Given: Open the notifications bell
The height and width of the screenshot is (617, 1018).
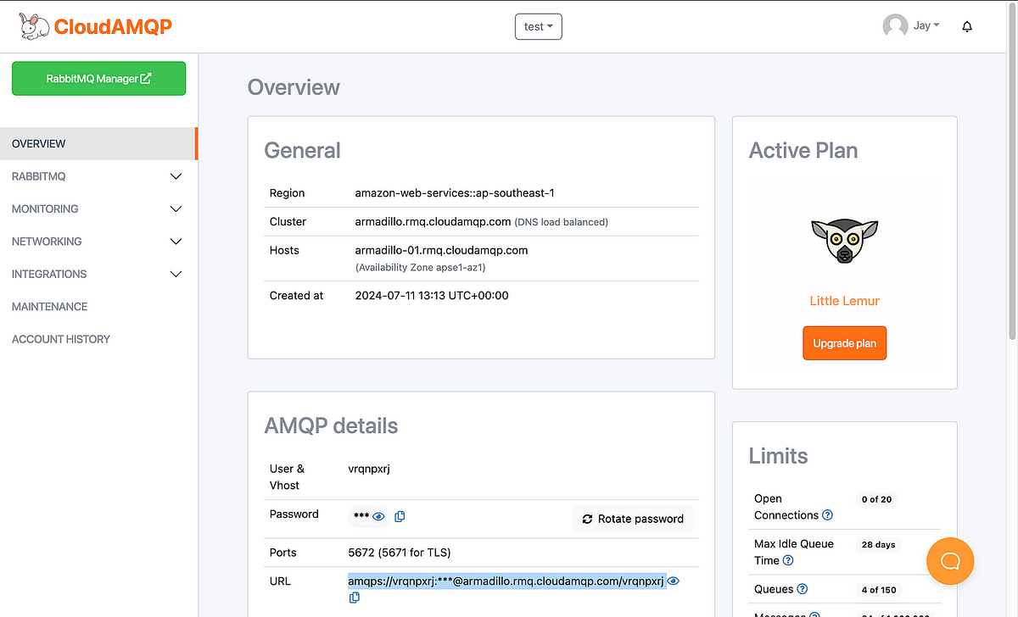Looking at the screenshot, I should [966, 26].
